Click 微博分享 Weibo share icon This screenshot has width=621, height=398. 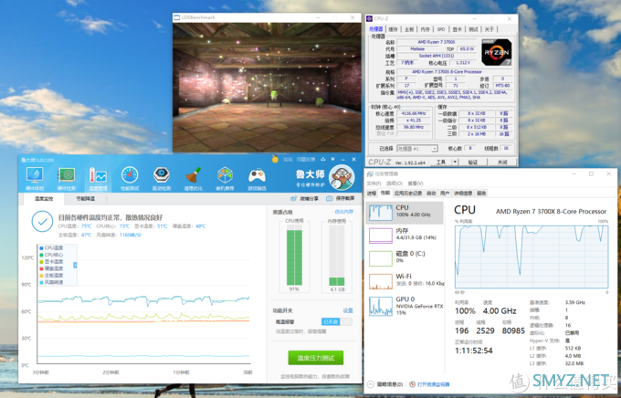(x=293, y=198)
